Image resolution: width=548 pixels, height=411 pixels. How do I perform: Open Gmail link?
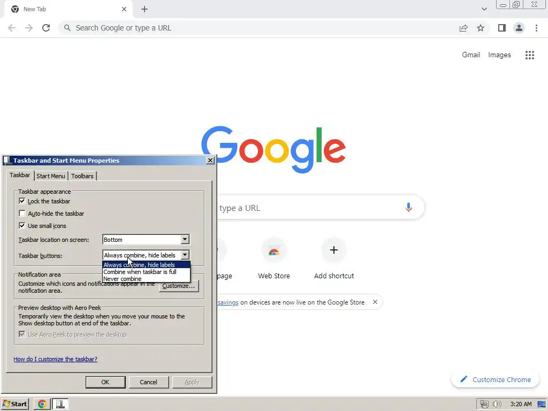coord(471,55)
